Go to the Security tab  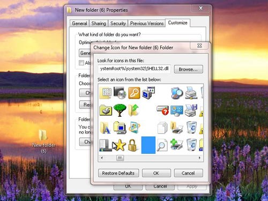pos(118,24)
